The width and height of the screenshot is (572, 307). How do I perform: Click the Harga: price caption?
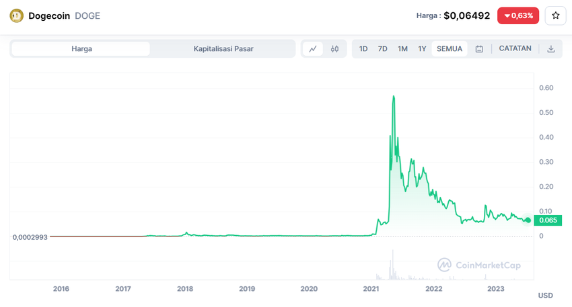429,15
